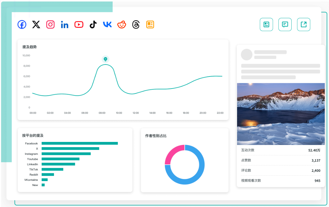Choose the Instagram platform icon

tap(50, 25)
